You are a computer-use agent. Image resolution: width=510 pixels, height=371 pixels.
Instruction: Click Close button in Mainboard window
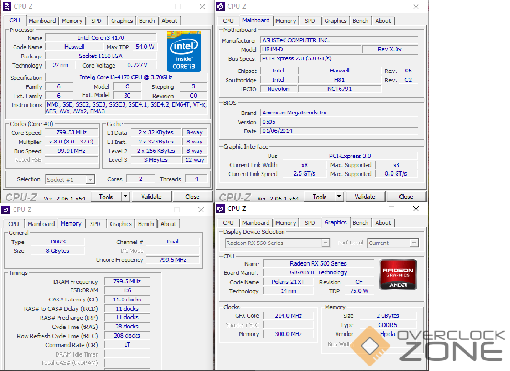click(406, 197)
